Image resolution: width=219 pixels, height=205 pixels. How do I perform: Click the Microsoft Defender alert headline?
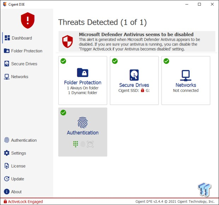click(x=136, y=34)
